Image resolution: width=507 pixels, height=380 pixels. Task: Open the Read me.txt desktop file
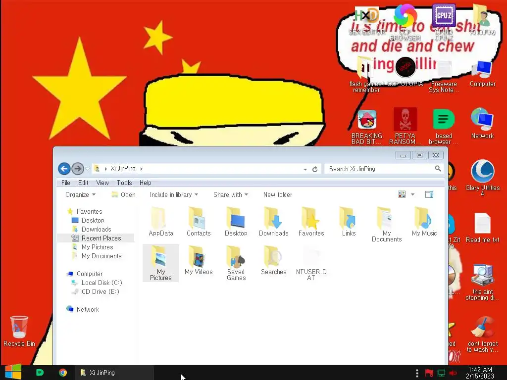pos(482,228)
